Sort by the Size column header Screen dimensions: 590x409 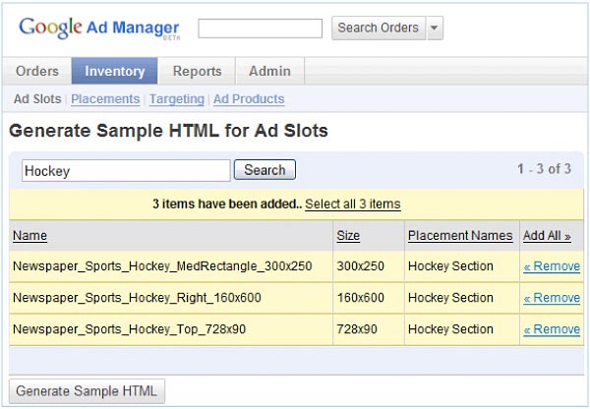[x=348, y=236]
